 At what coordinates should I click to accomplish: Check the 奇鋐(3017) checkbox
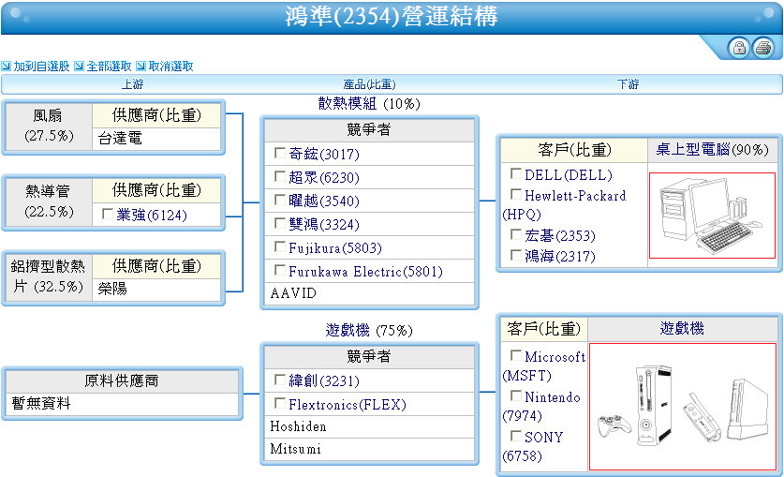[280, 153]
